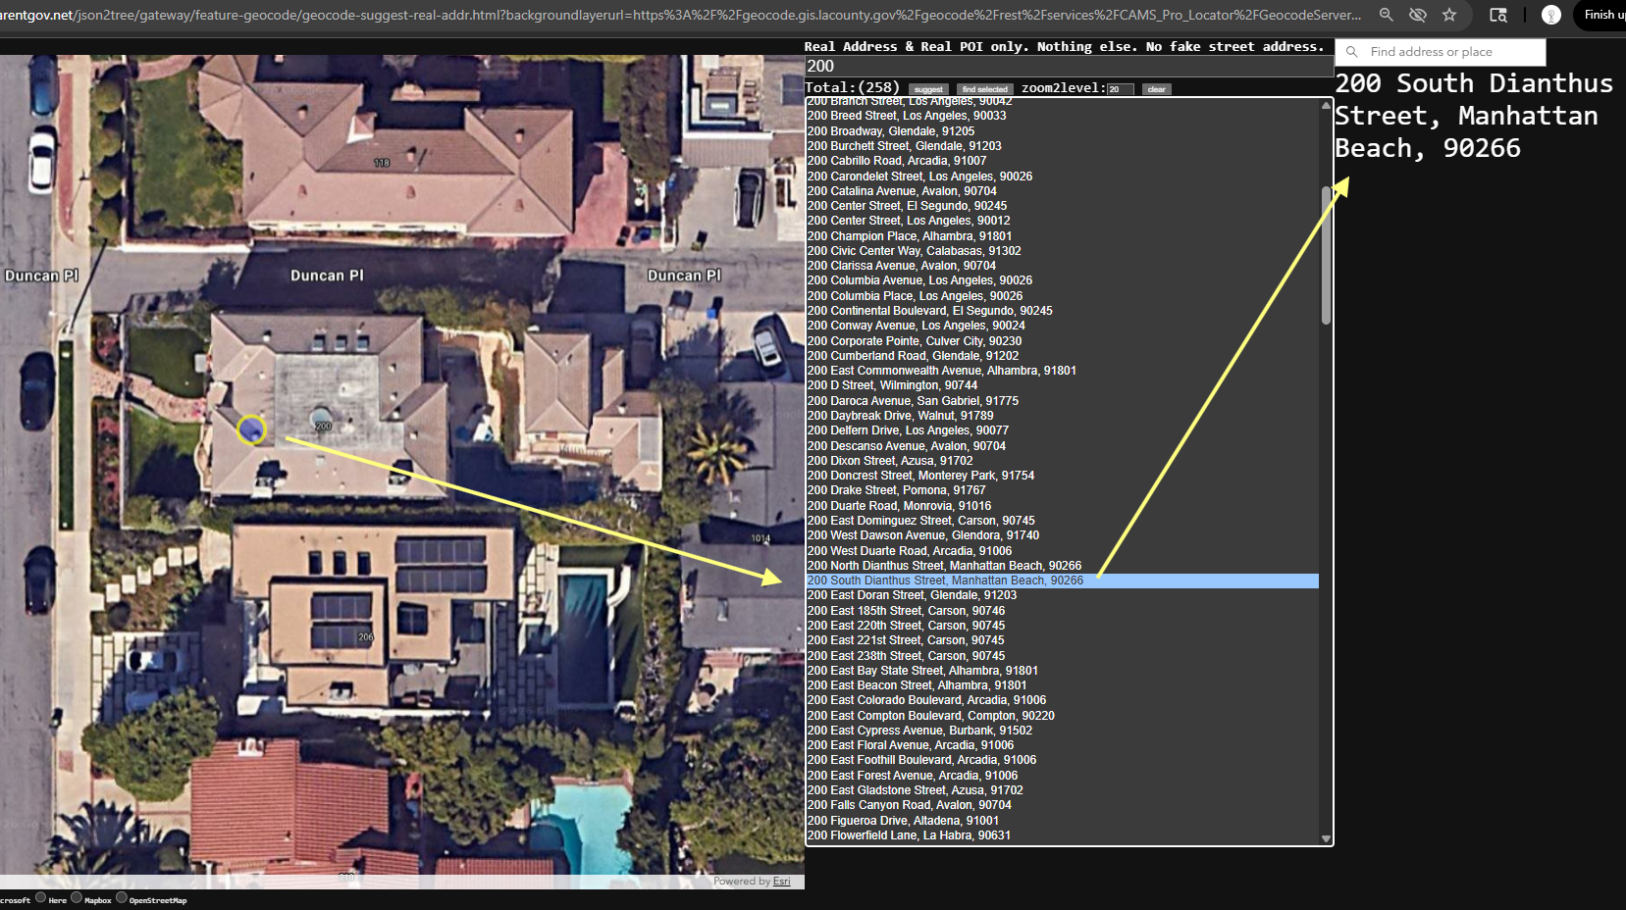Viewport: 1626px width, 910px height.
Task: Click the clear button
Action: coord(1156,89)
